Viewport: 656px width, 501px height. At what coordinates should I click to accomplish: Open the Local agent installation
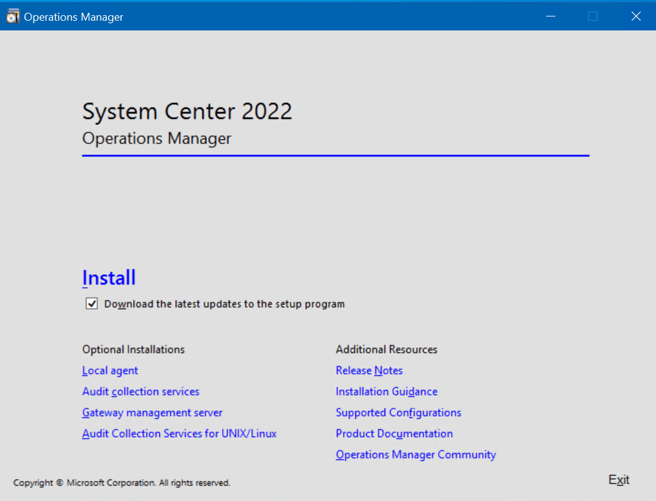(110, 371)
